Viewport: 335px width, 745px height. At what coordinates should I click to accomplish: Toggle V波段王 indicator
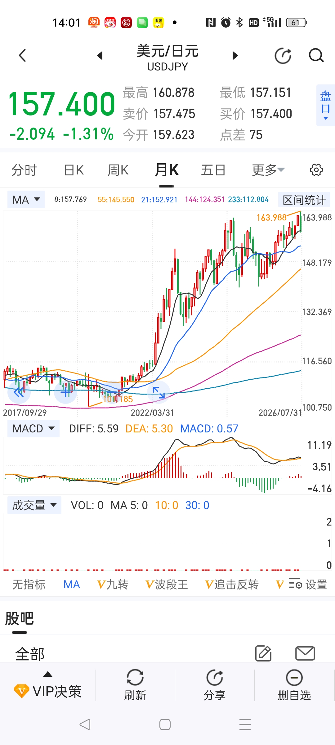[x=167, y=585]
